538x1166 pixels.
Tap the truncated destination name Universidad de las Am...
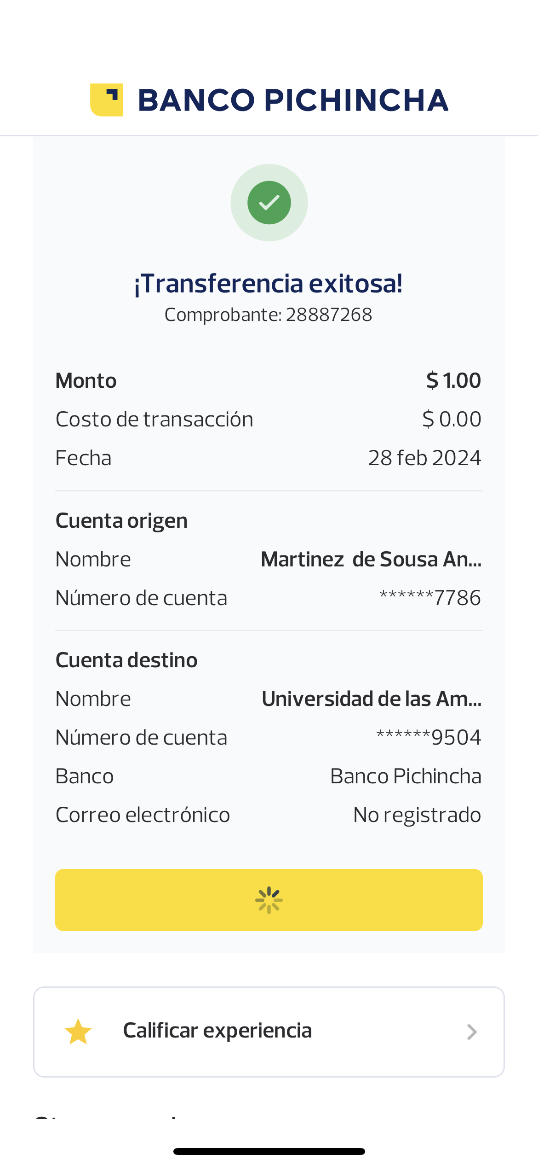[372, 699]
